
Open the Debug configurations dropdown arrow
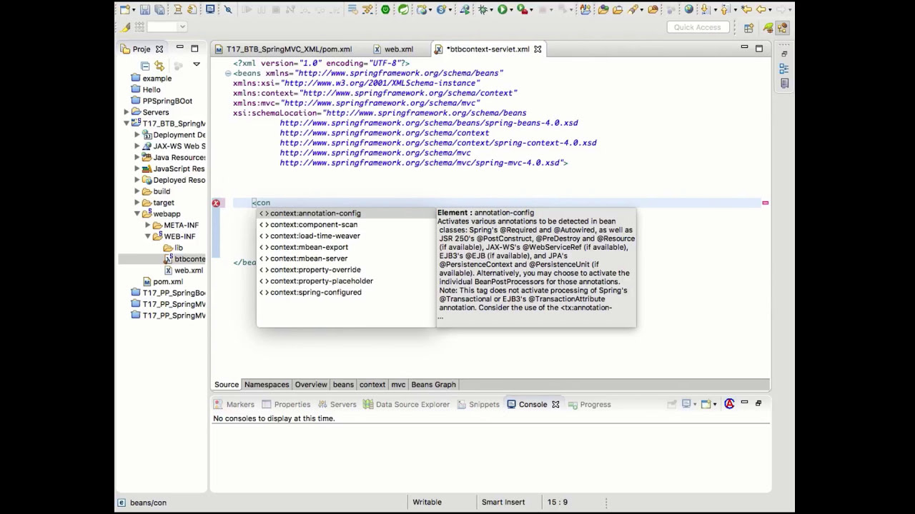(492, 10)
